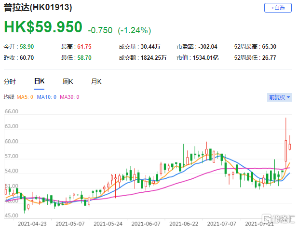298x227 pixels.
Task: Add stock to watchlist with +自选 button
Action: 278,8
